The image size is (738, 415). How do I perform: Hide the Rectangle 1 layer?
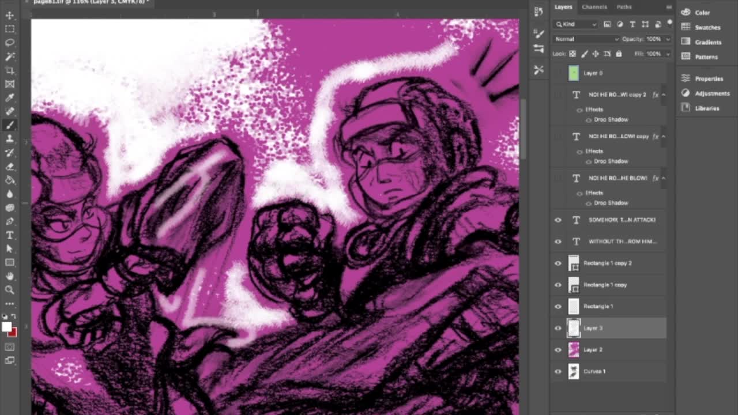coord(558,307)
